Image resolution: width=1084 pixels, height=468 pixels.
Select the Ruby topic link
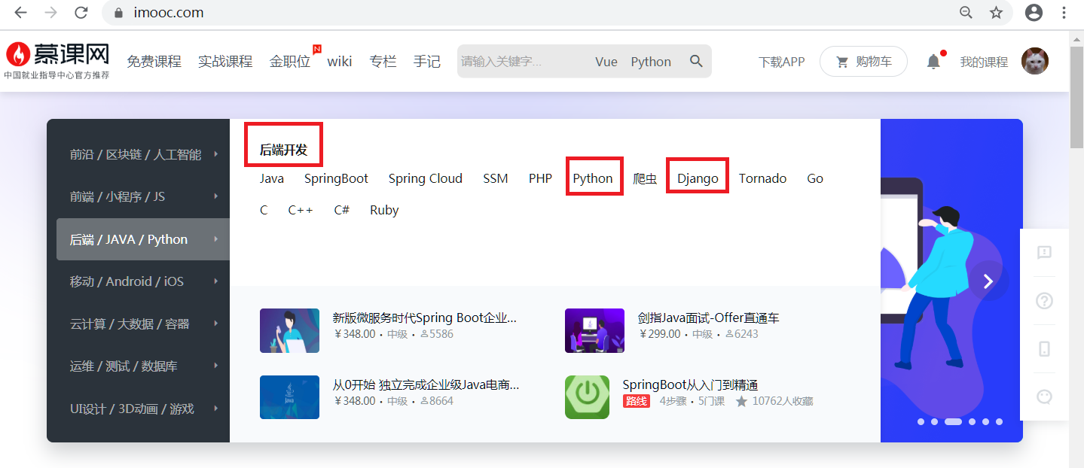pos(384,210)
